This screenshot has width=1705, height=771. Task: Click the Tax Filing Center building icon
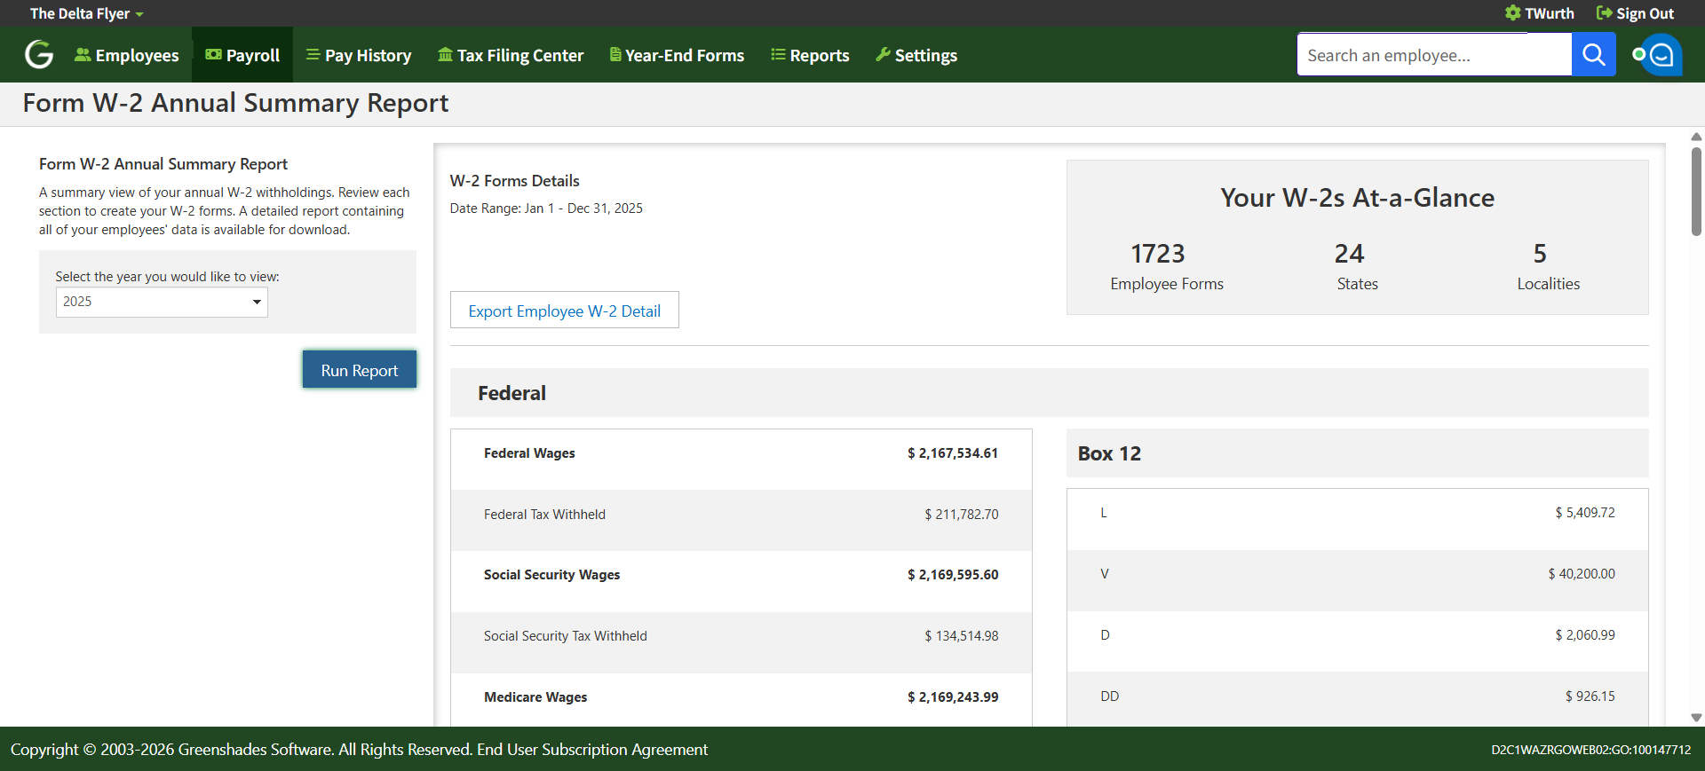point(445,55)
